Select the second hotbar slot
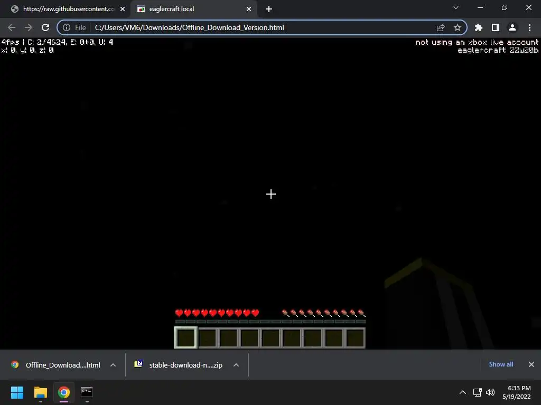 [207, 338]
